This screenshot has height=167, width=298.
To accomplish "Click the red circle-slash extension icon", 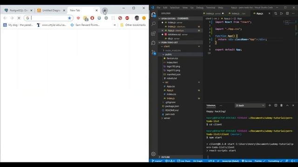I will (120, 18).
